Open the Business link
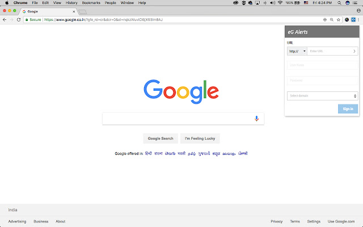 pyautogui.click(x=41, y=221)
